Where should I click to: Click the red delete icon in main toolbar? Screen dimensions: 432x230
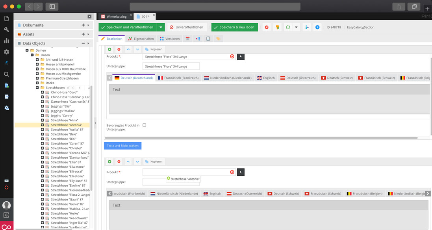[267, 27]
